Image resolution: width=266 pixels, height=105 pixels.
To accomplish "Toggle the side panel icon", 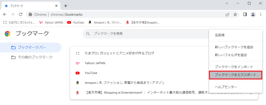I will [245, 15].
